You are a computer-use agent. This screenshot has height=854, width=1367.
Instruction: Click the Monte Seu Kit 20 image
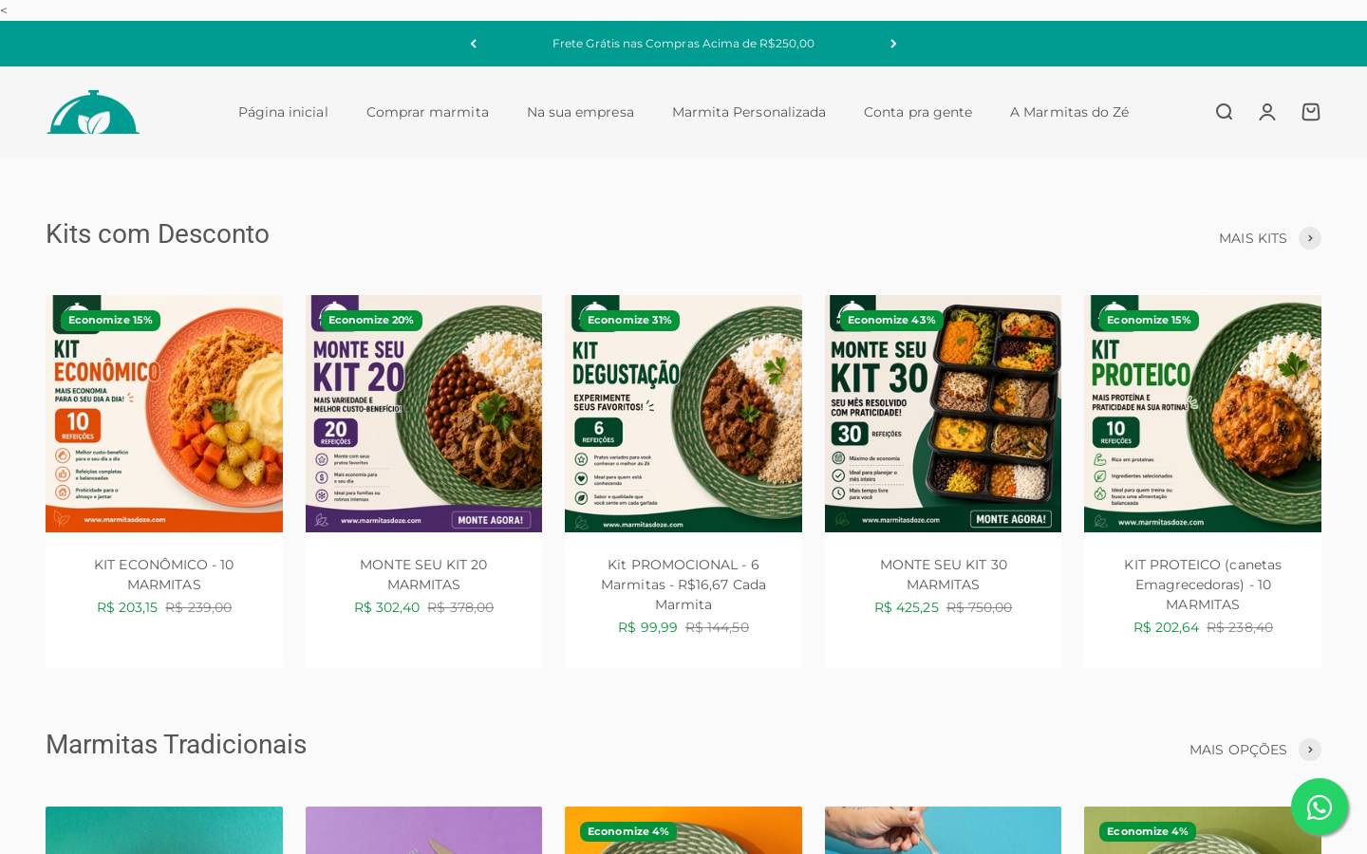423,414
